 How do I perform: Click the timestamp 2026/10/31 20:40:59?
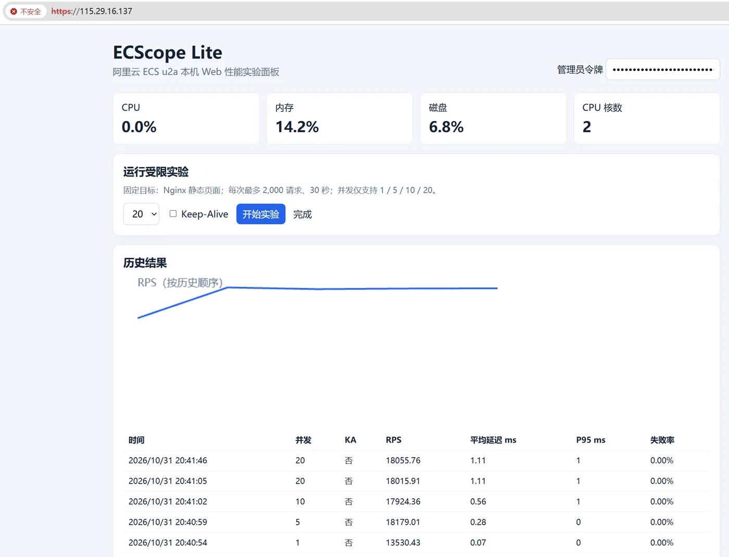(168, 522)
